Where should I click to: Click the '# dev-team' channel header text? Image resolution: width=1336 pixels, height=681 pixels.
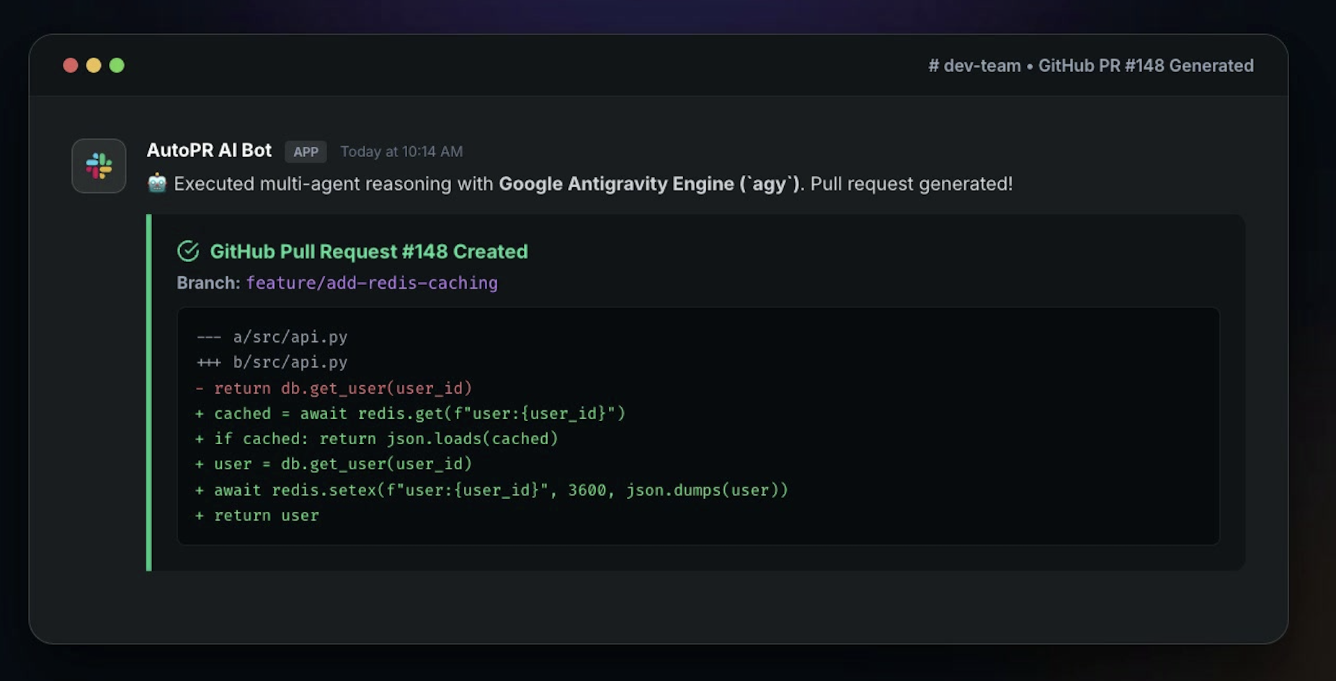pyautogui.click(x=974, y=66)
